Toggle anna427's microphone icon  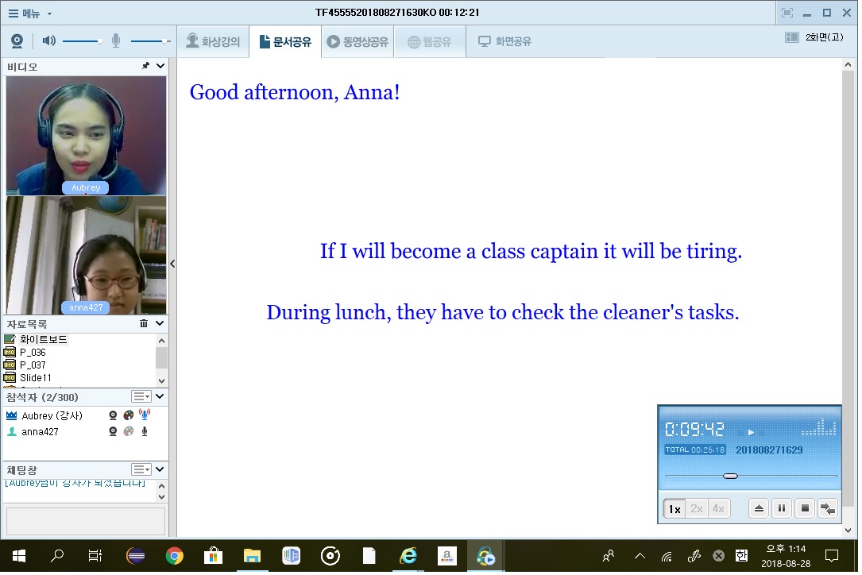tap(145, 431)
